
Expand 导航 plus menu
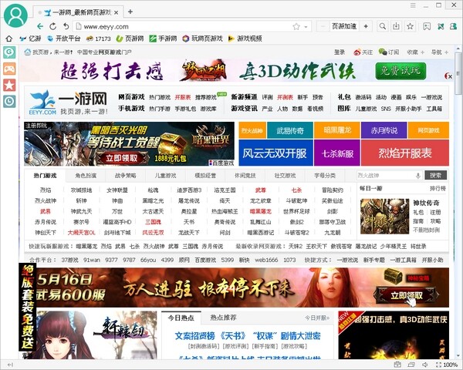coord(439,52)
